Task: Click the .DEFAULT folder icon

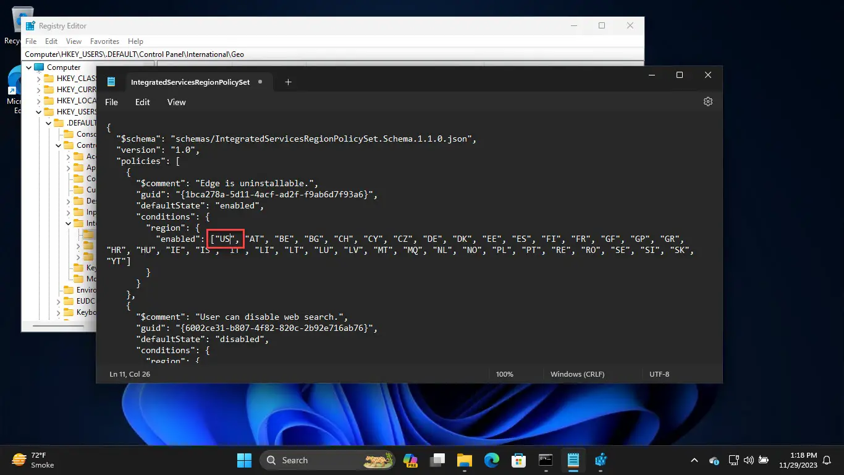Action: pyautogui.click(x=59, y=123)
